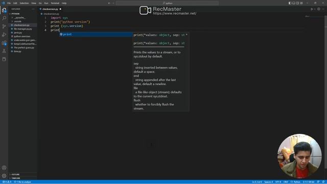Image resolution: width=327 pixels, height=184 pixels.
Task: Expand the __pycache__ folder
Action: (22, 18)
